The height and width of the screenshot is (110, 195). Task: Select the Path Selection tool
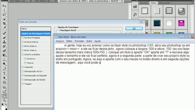click(4, 78)
